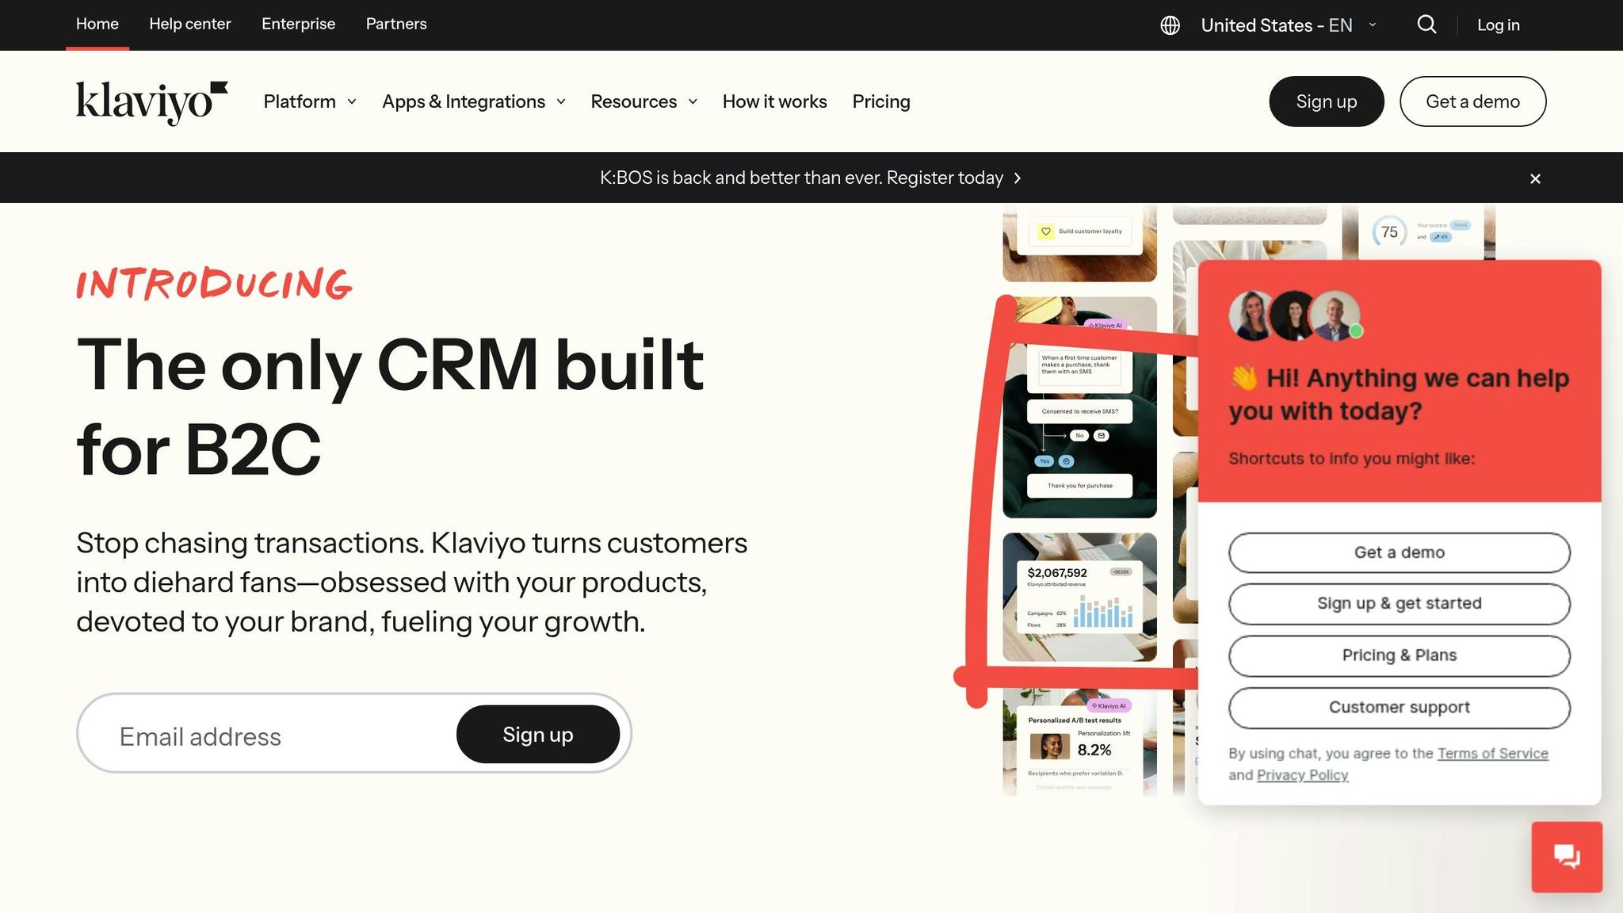1623x913 pixels.
Task: Choose Get a demo in chat
Action: pos(1400,552)
